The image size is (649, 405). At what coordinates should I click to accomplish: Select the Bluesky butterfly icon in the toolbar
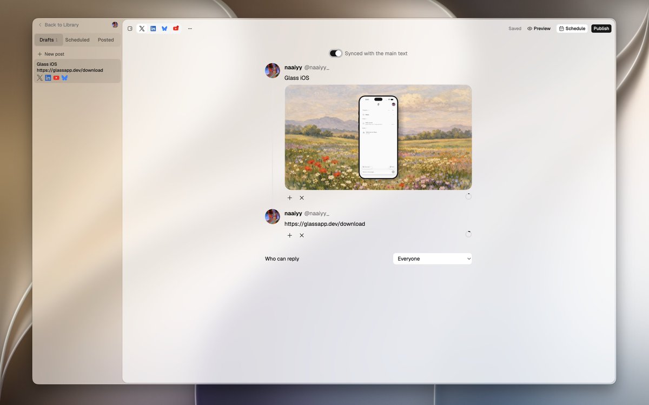tap(164, 29)
